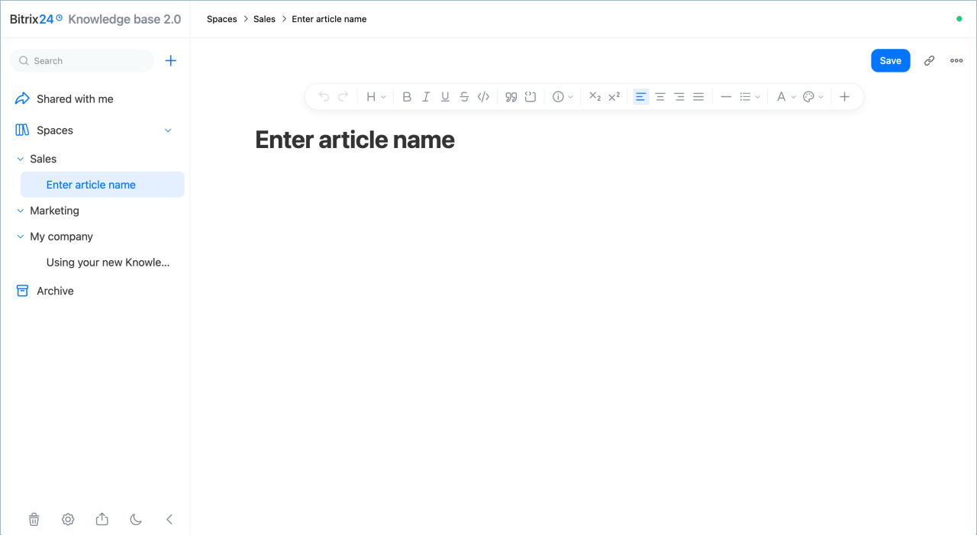Insert a blockquote
This screenshot has height=535, width=977.
point(511,97)
